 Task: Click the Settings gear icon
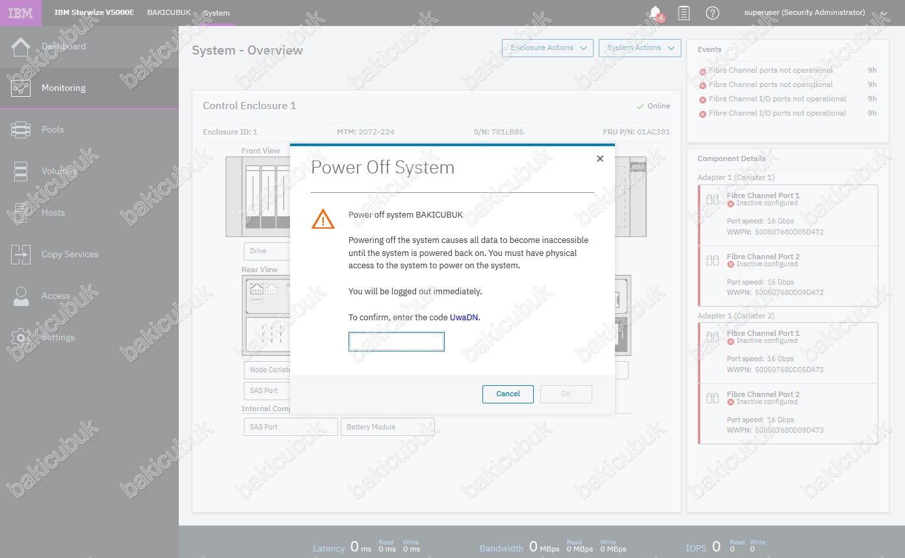pyautogui.click(x=21, y=337)
